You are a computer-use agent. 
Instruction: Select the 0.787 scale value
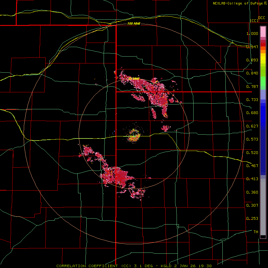point(252,86)
